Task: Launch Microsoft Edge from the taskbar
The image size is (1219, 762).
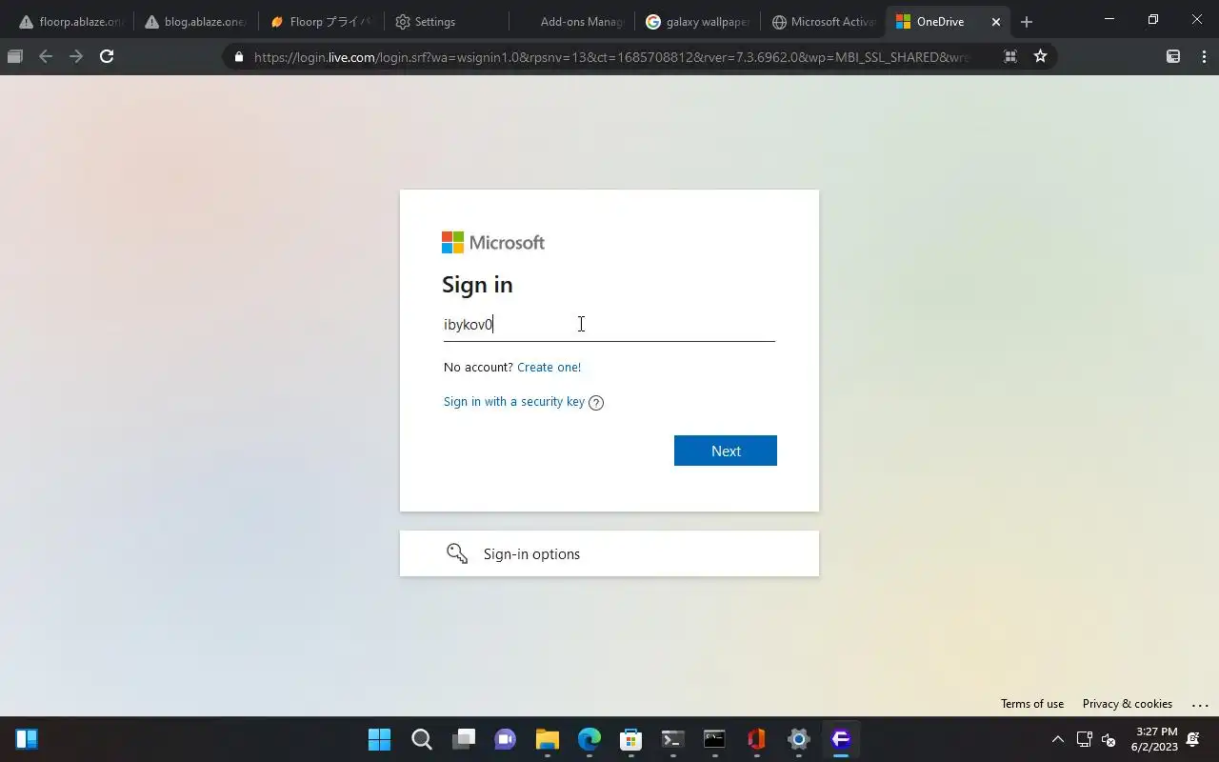Action: pos(590,739)
